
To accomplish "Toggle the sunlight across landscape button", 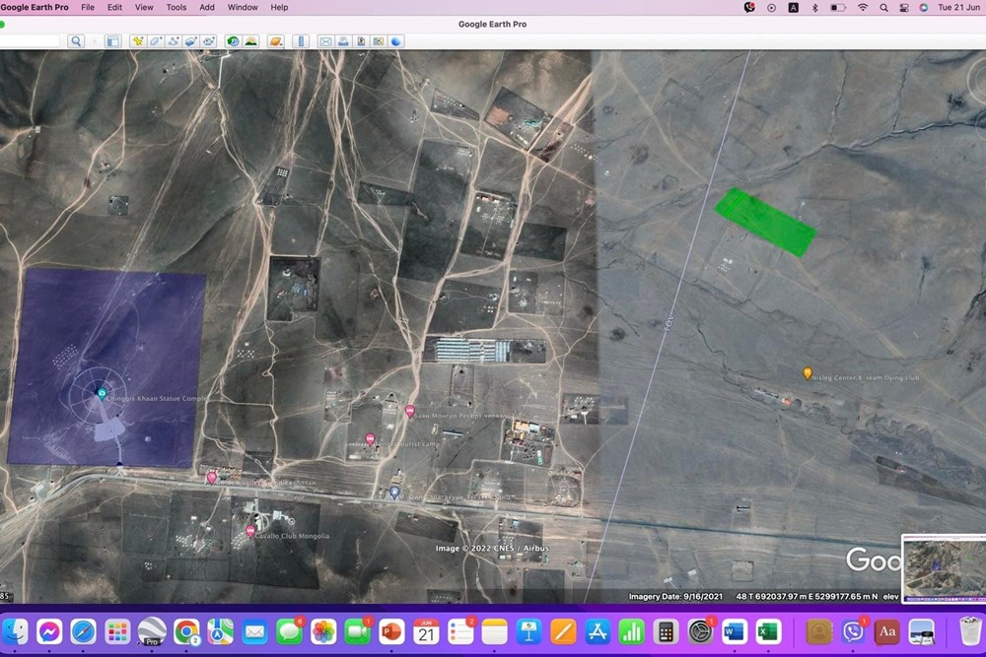I will 250,41.
